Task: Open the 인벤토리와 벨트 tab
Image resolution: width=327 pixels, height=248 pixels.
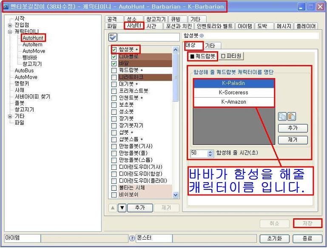Action: [215, 26]
